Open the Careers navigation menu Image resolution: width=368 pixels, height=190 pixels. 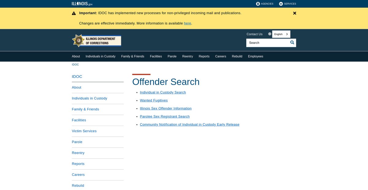click(220, 56)
